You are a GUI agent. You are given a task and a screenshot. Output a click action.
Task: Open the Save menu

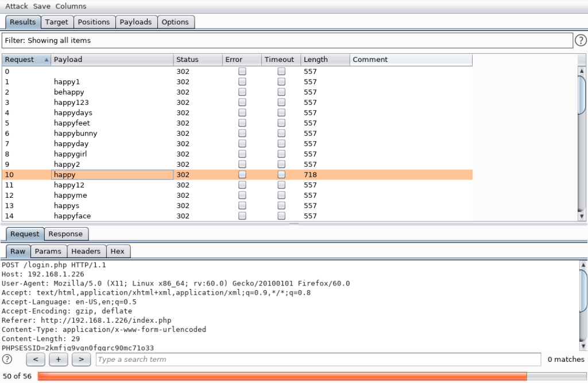(x=41, y=6)
